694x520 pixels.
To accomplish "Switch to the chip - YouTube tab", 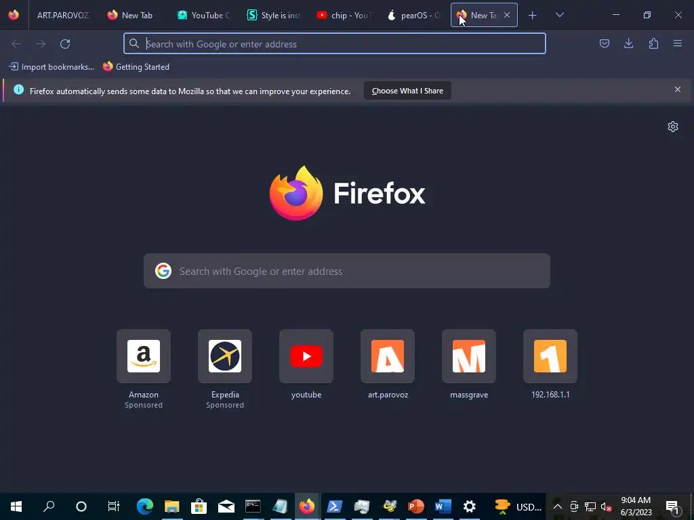I will point(345,16).
